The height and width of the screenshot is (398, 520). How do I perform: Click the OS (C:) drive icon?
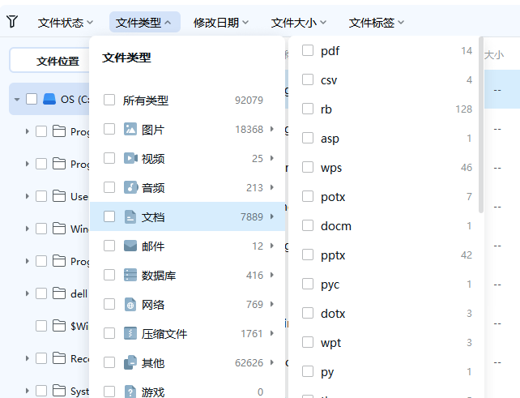[49, 99]
